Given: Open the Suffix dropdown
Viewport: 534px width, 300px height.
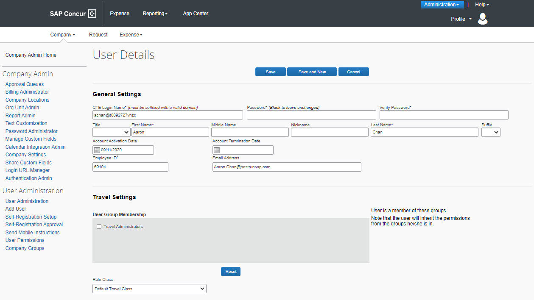Looking at the screenshot, I should [x=491, y=132].
